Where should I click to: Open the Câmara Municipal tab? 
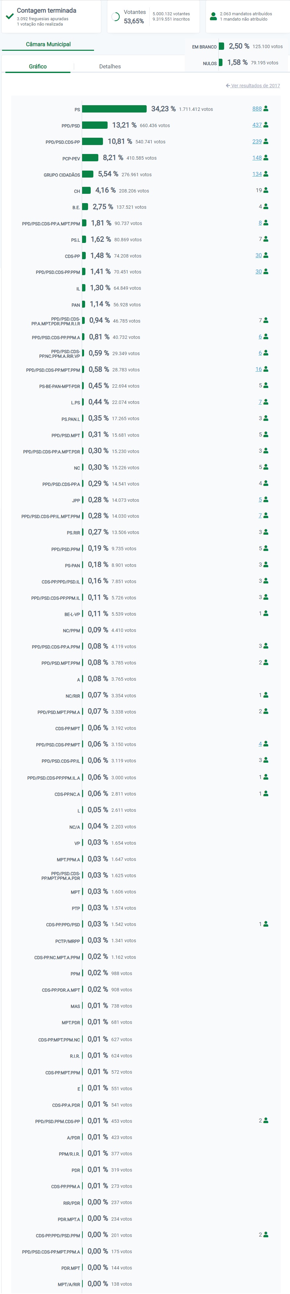coord(48,44)
